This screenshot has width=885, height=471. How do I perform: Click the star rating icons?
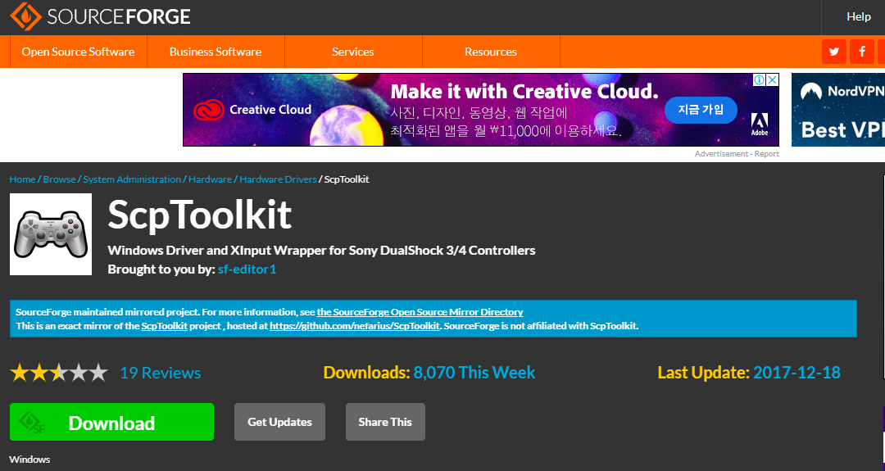(59, 373)
